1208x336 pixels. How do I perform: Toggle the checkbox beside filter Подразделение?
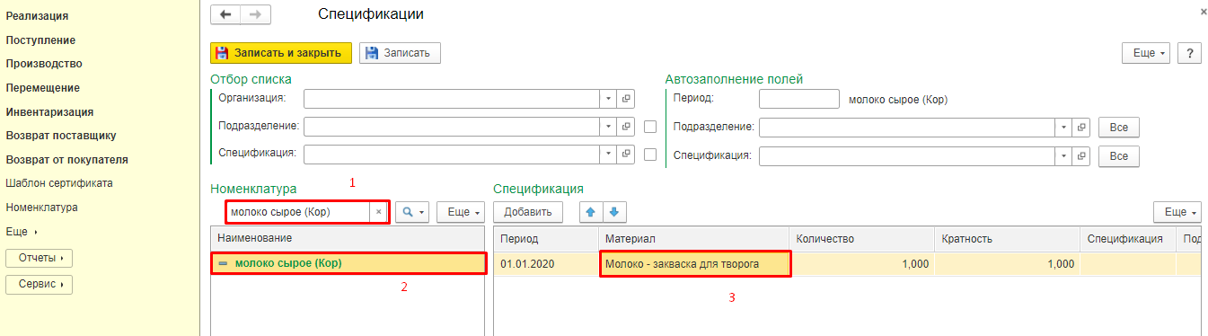coord(651,127)
